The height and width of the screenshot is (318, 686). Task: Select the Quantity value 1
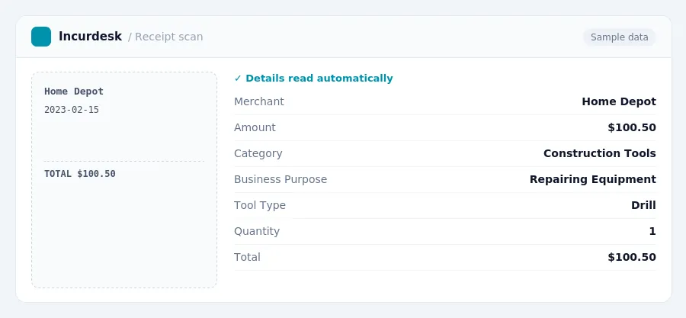[x=652, y=231]
